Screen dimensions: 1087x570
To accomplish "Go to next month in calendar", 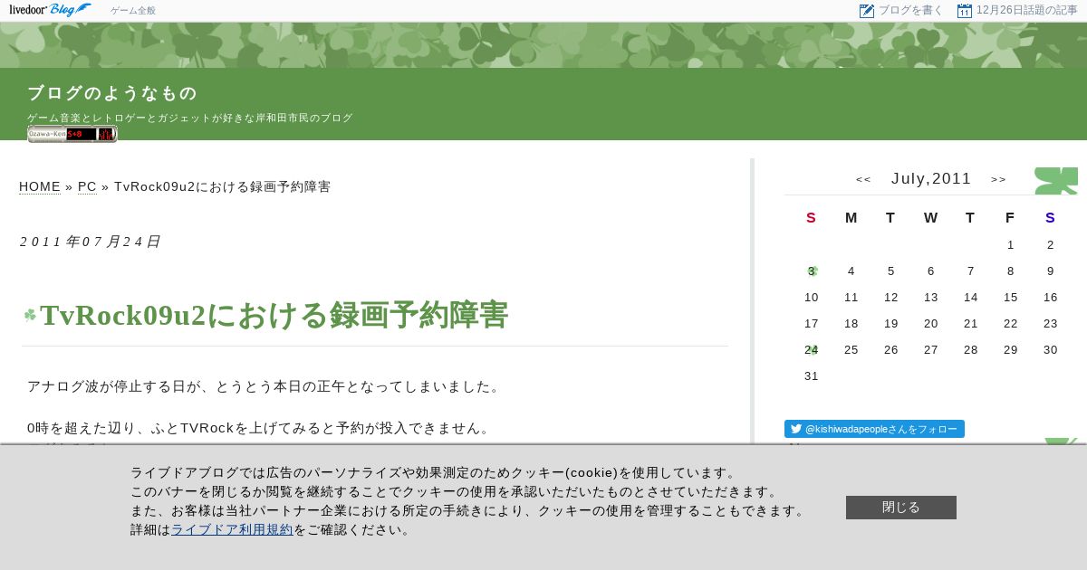I will (x=999, y=179).
